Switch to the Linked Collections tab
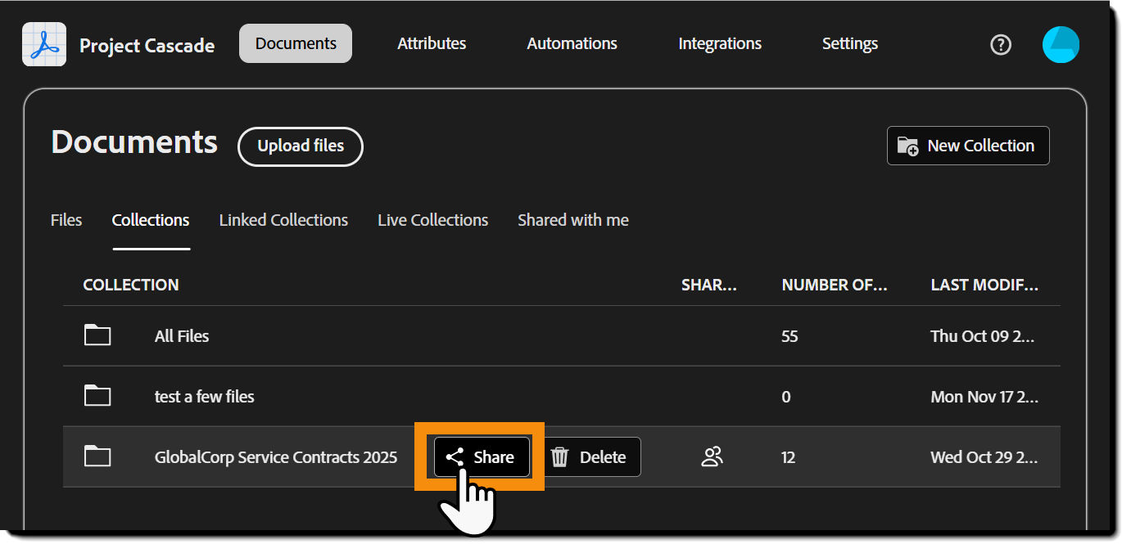This screenshot has width=1122, height=544. point(283,220)
